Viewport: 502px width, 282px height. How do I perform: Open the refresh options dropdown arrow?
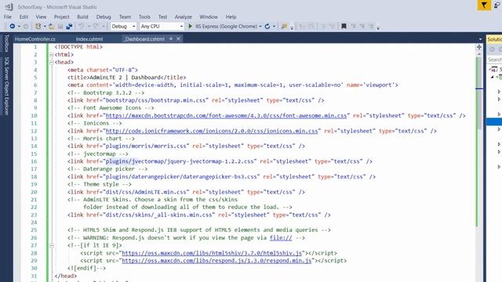tap(274, 27)
